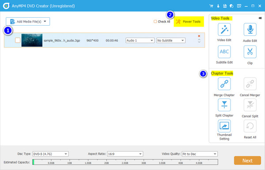
Task: Tick the checkbox for the sample 3gp file
Action: pos(18,40)
